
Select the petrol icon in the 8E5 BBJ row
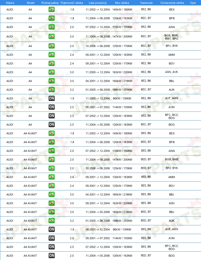[52, 194]
